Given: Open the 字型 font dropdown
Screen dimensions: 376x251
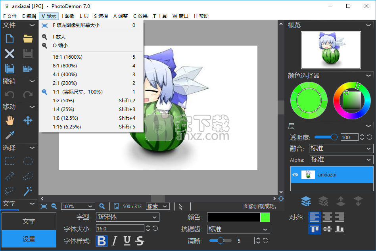Looking at the screenshot, I should (x=127, y=217).
